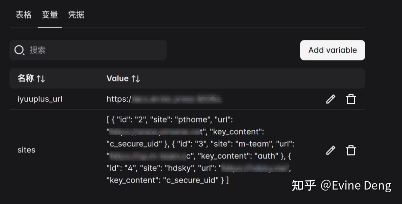Click the 知乎 logo watermark
402x204 pixels.
click(303, 185)
